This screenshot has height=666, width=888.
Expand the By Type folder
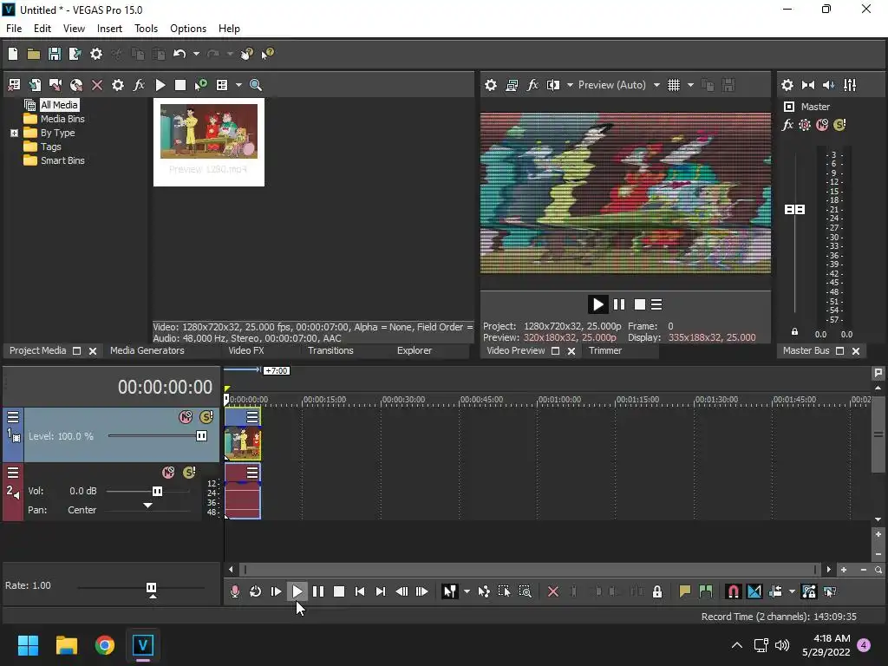pyautogui.click(x=14, y=133)
